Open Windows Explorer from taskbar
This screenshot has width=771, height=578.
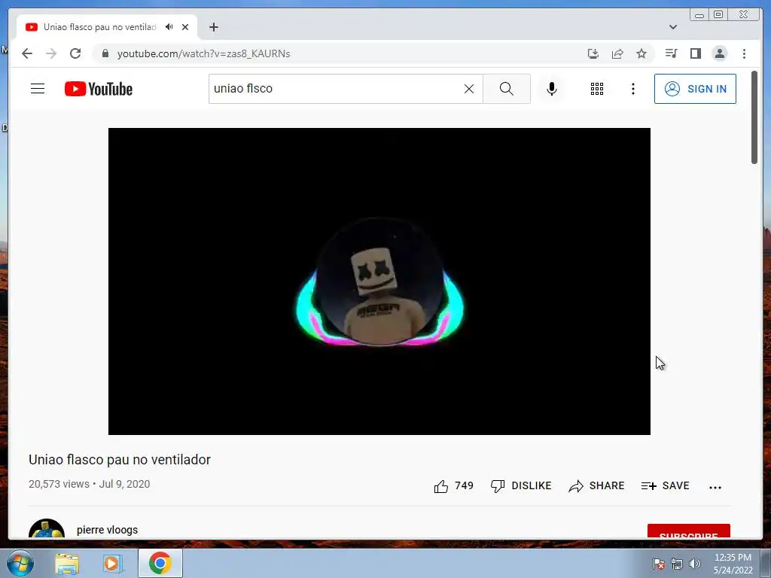click(x=67, y=563)
